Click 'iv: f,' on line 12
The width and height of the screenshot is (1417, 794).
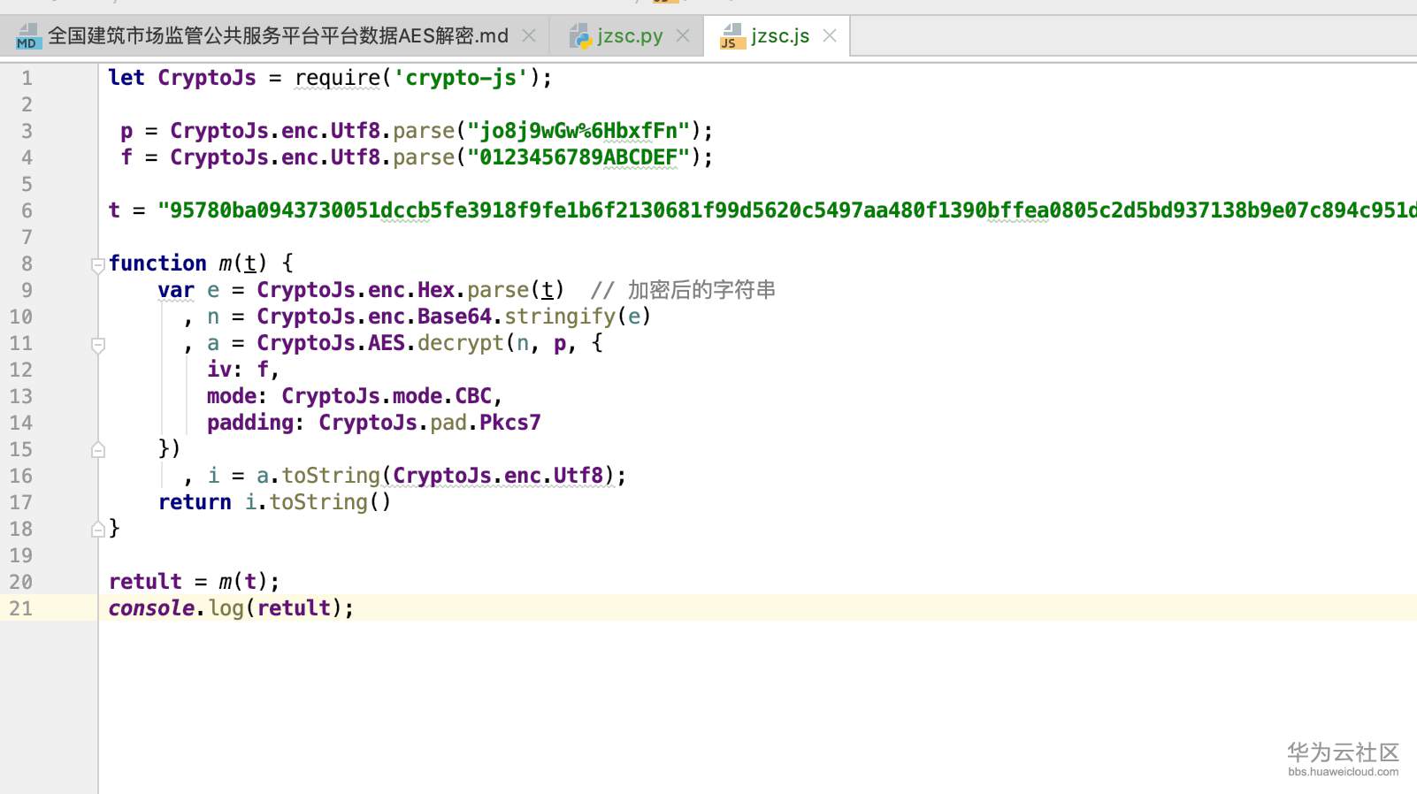click(243, 370)
